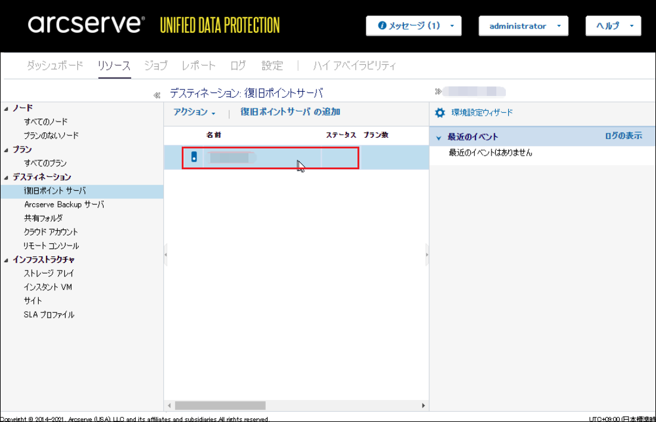The height and width of the screenshot is (422, 656).
Task: Select the blurred server name in list row
Action: pyautogui.click(x=232, y=158)
